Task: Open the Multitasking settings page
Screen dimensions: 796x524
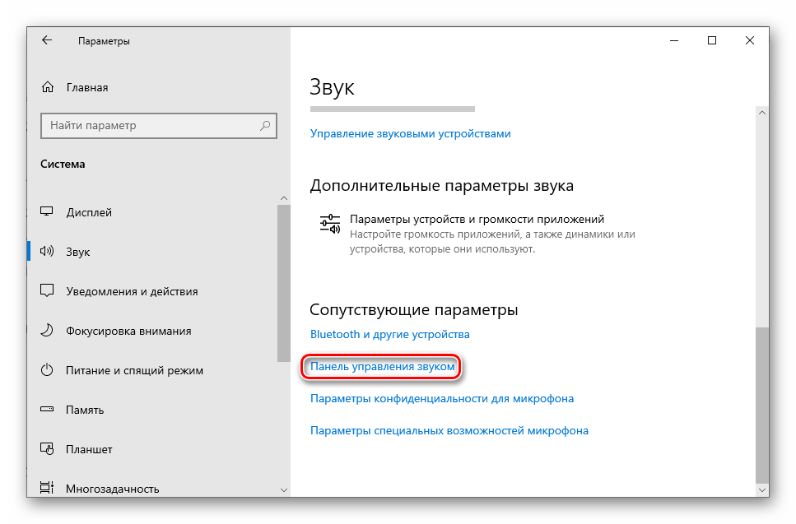Action: tap(112, 489)
